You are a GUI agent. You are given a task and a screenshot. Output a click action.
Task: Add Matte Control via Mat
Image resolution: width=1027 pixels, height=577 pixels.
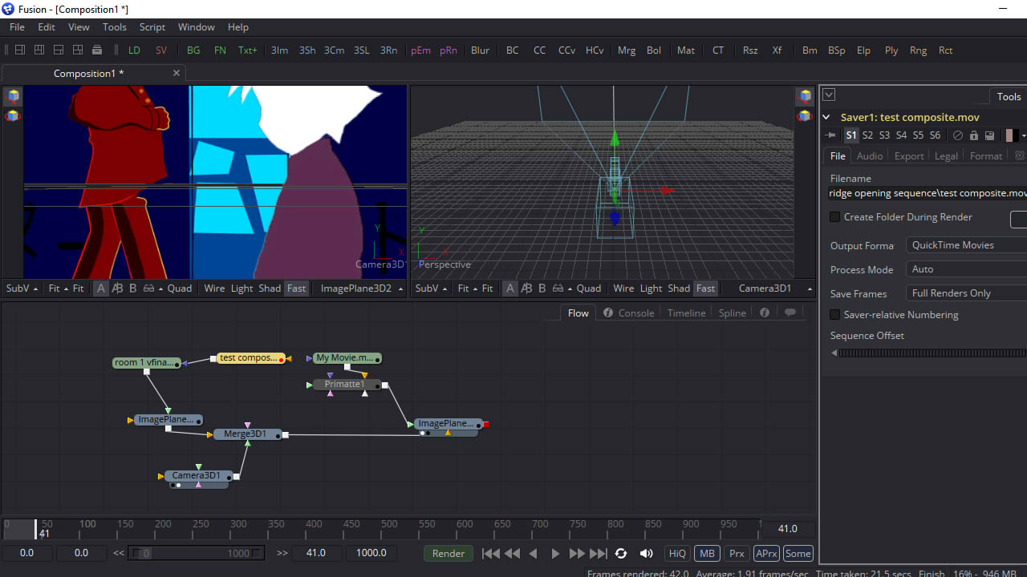tap(686, 50)
